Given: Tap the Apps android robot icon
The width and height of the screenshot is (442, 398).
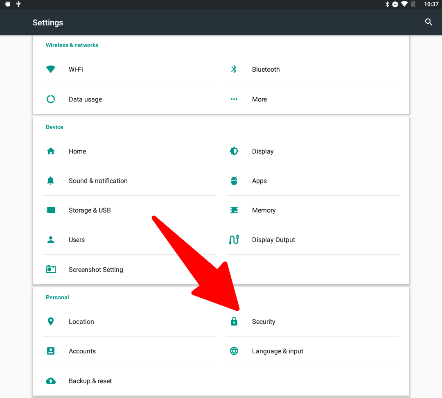Looking at the screenshot, I should [234, 181].
